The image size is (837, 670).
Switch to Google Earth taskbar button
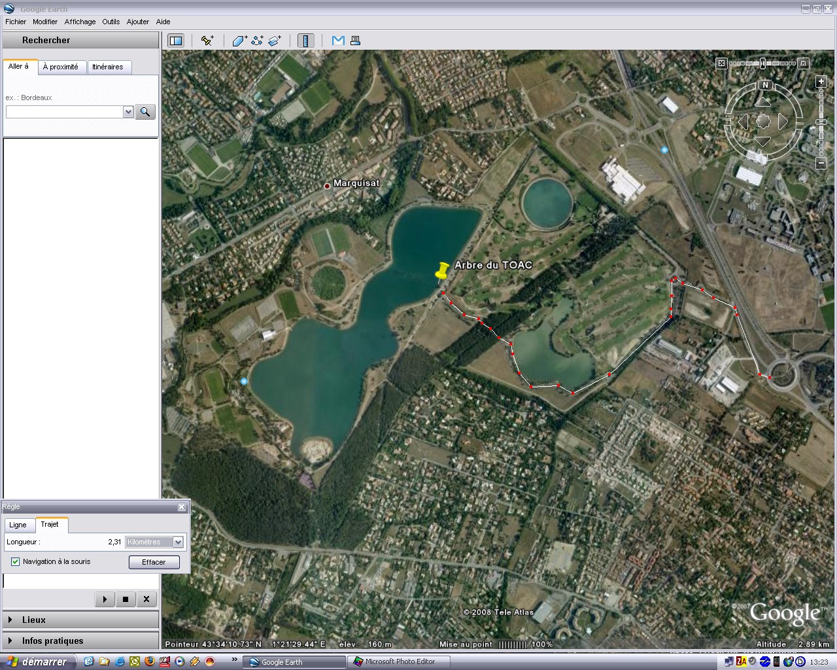click(293, 661)
